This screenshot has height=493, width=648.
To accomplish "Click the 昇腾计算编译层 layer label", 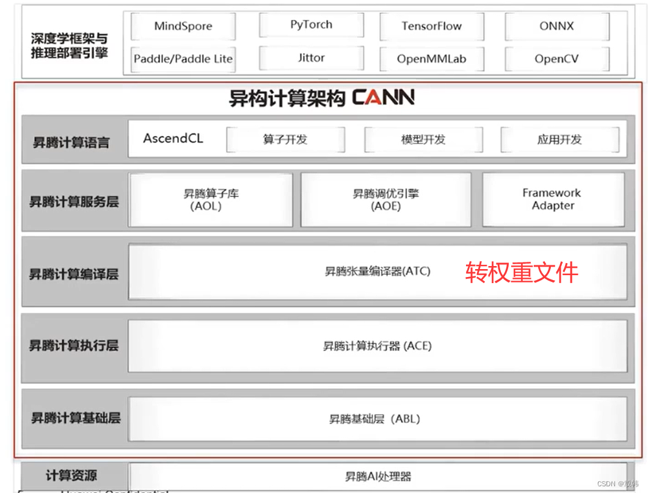I will tap(73, 274).
